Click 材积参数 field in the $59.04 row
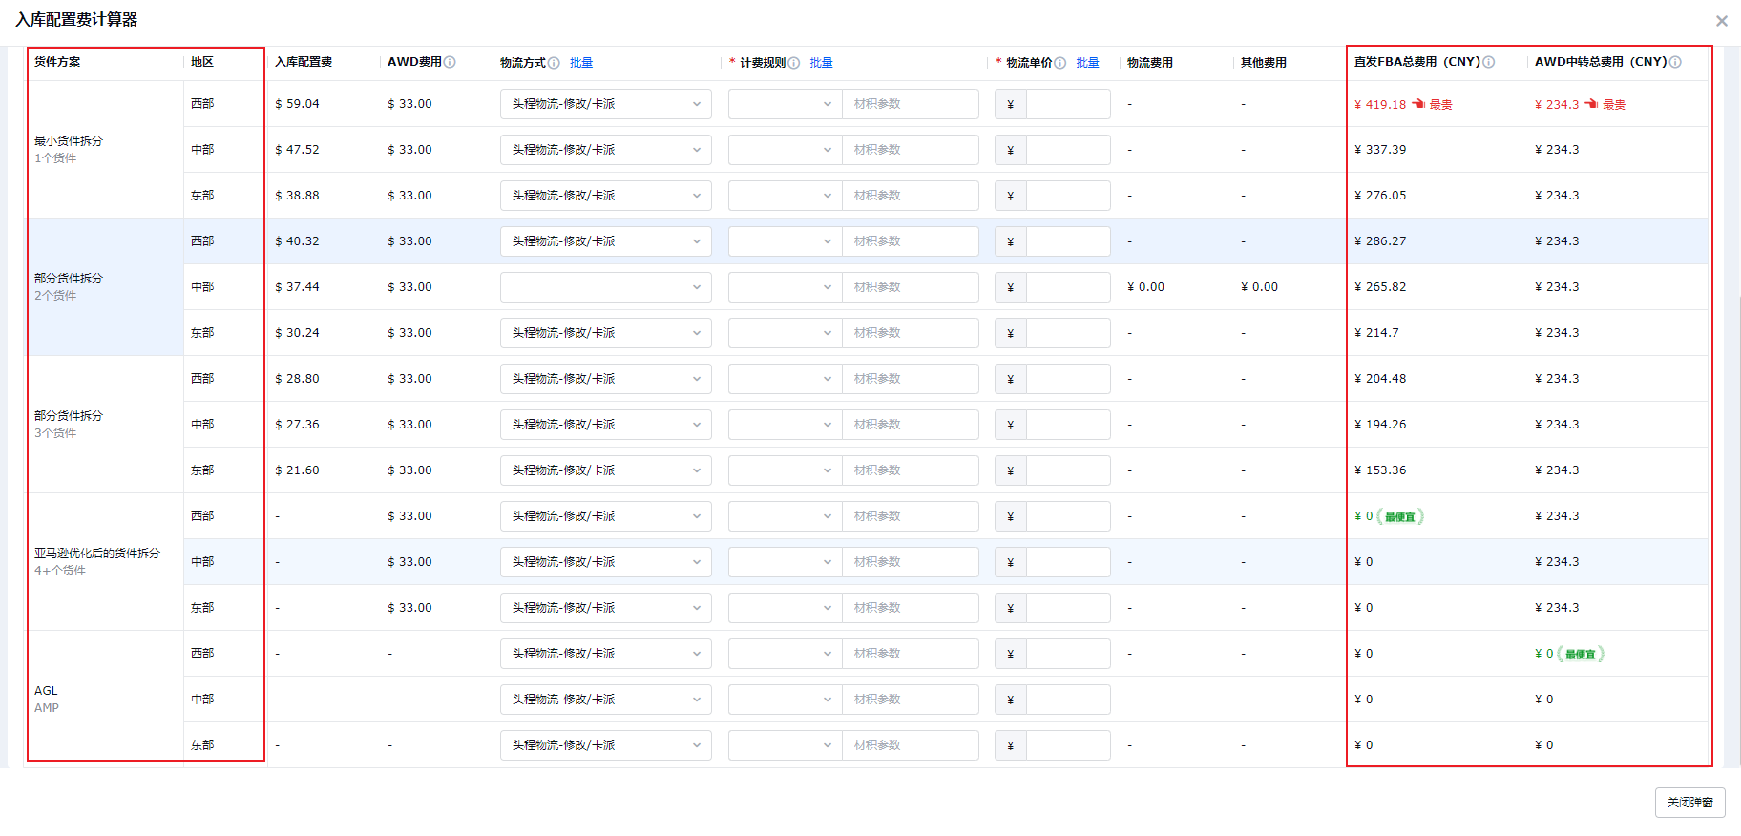Screen dimensions: 1741x836 coord(911,104)
